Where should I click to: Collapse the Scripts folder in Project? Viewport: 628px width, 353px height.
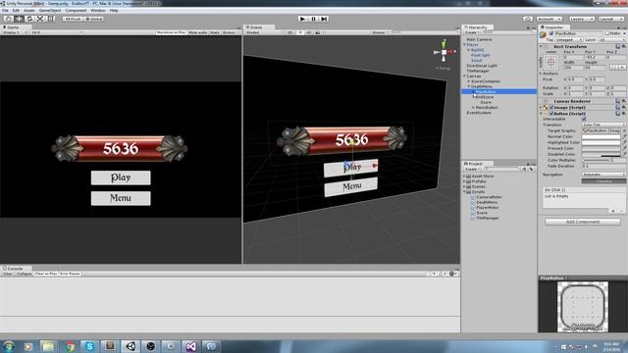pyautogui.click(x=464, y=192)
